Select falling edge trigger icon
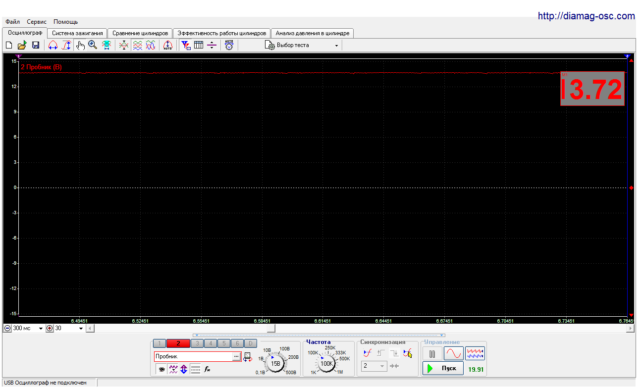Viewport: 642px width, 389px height. tap(394, 353)
